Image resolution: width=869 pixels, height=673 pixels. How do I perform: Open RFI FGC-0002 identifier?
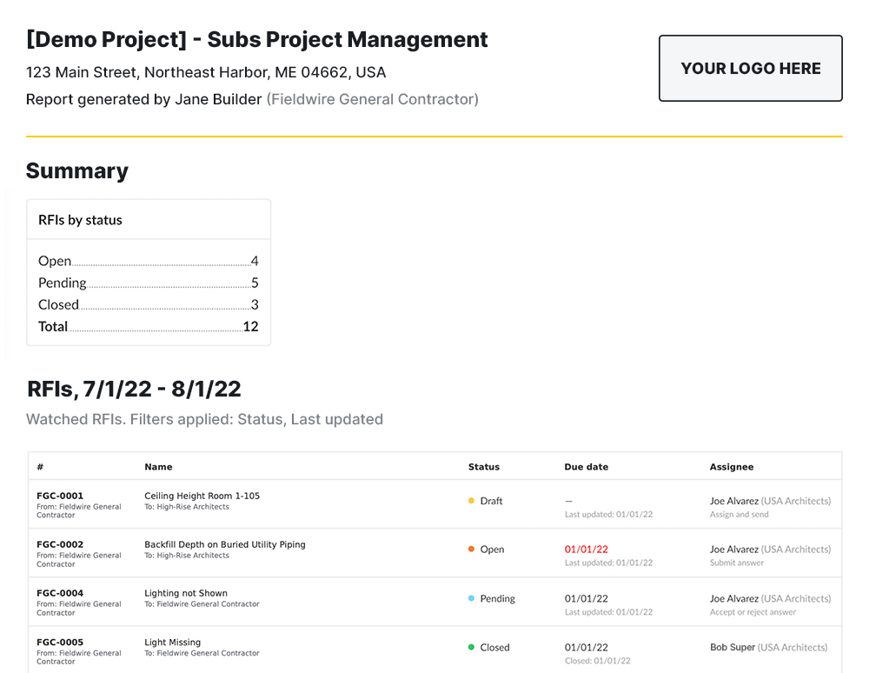[x=60, y=544]
